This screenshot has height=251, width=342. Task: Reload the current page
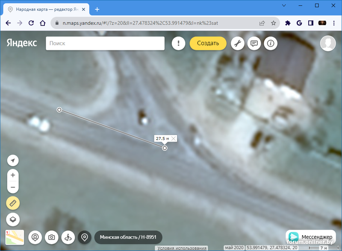click(31, 23)
